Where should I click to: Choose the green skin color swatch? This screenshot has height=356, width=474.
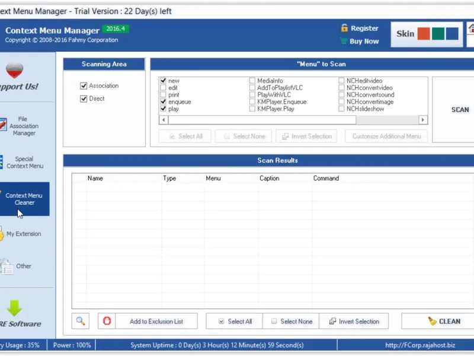tap(438, 34)
